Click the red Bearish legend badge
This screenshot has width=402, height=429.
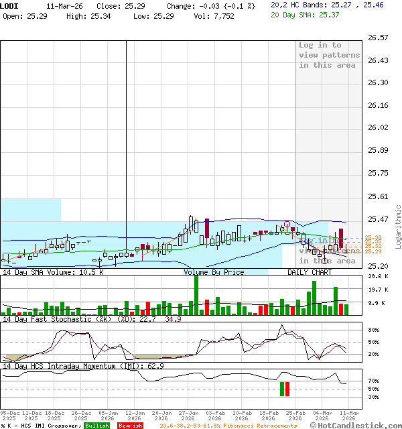[130, 426]
